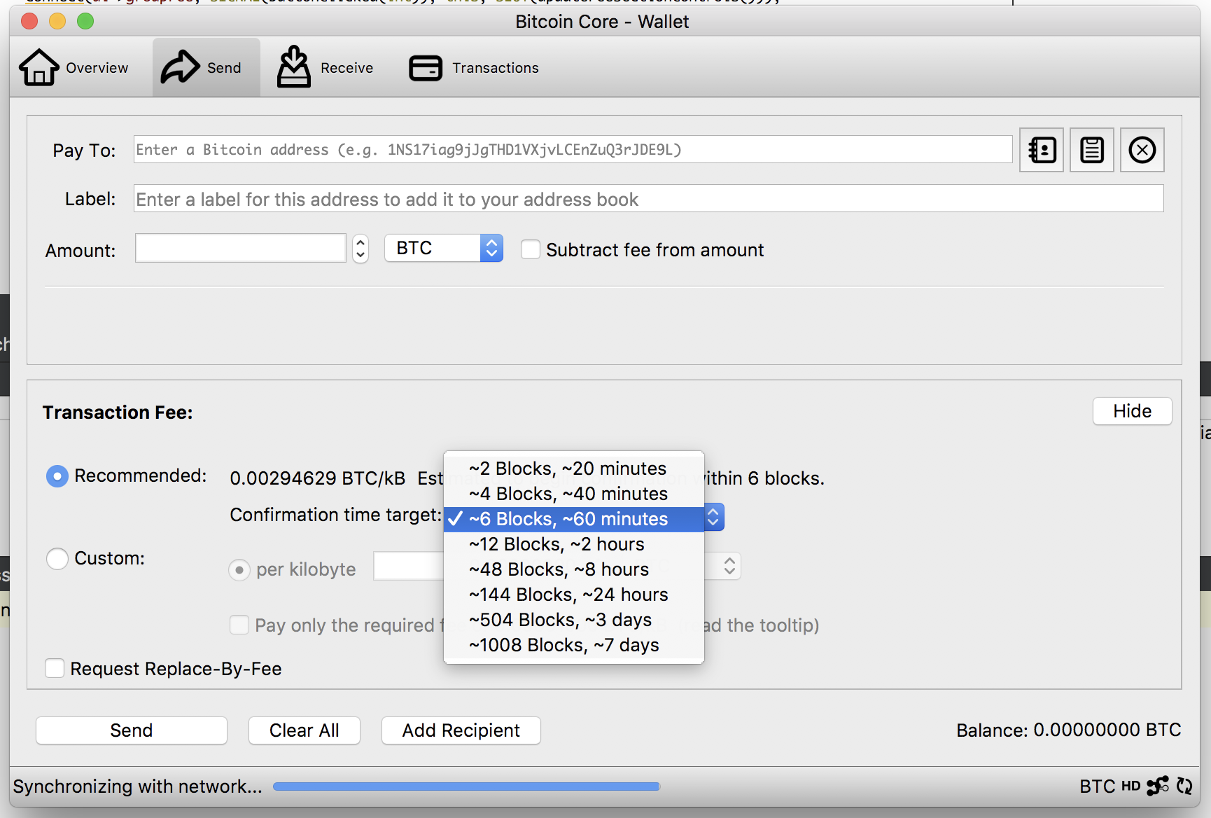
Task: Open the Receive tab
Action: [325, 68]
